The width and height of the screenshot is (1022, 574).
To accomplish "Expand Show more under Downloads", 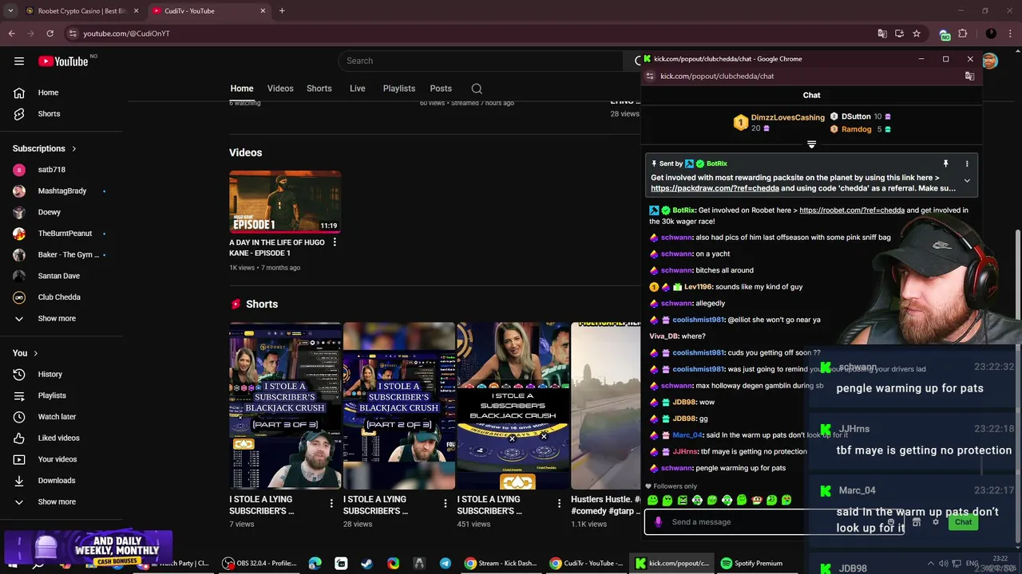I will pyautogui.click(x=57, y=501).
